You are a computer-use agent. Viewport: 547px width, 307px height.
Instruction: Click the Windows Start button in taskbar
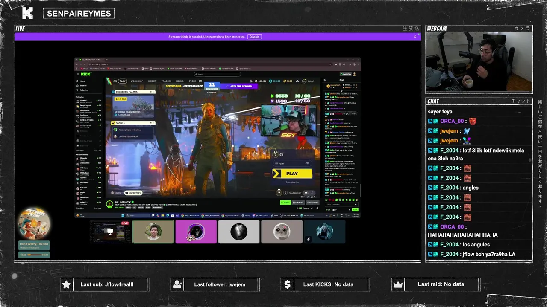point(123,215)
